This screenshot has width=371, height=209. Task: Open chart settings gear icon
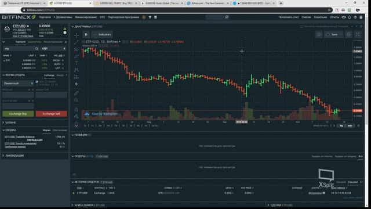(348, 35)
